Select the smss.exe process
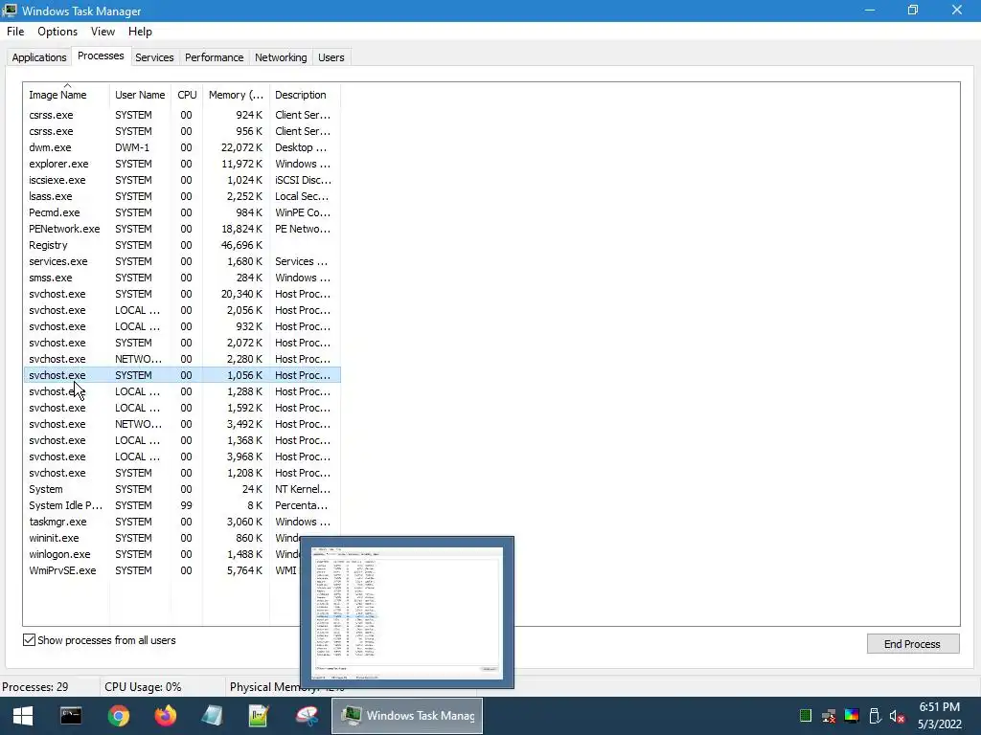 pos(182,278)
